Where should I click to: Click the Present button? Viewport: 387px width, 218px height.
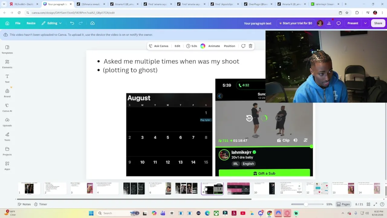pyautogui.click(x=353, y=23)
